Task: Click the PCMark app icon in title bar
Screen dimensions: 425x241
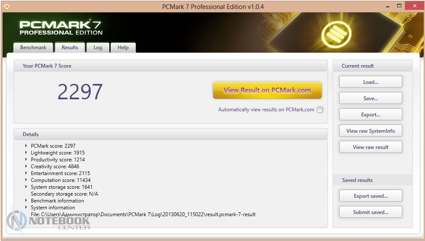Action: [6, 6]
